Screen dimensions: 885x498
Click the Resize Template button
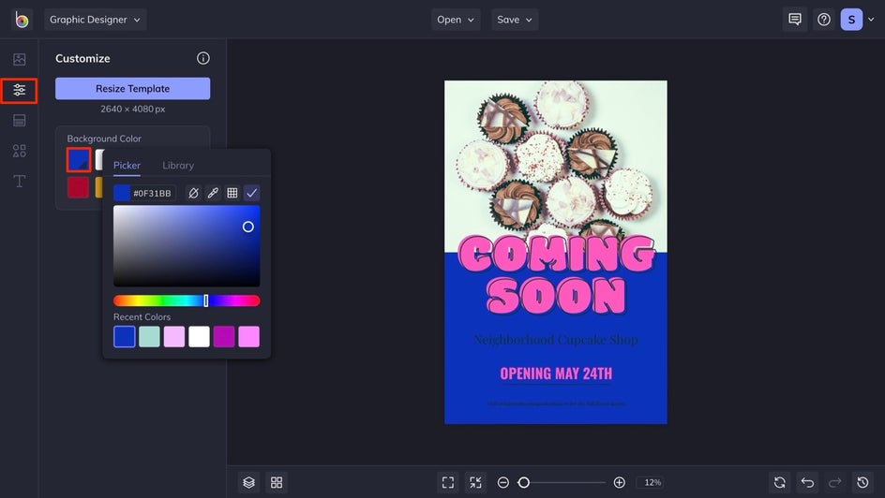132,88
